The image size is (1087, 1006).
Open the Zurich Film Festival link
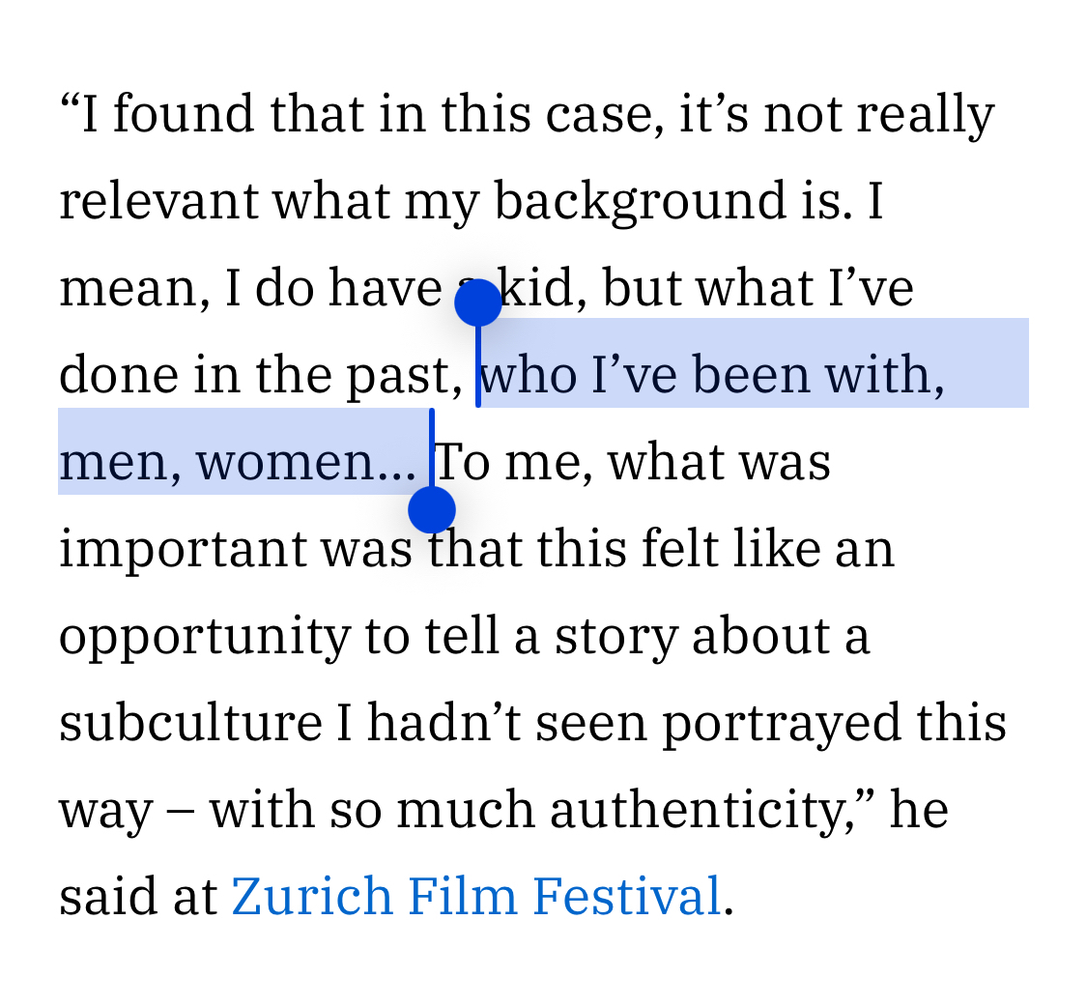point(475,897)
